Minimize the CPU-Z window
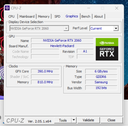Screen dimensions: 128x126 point(89,8)
